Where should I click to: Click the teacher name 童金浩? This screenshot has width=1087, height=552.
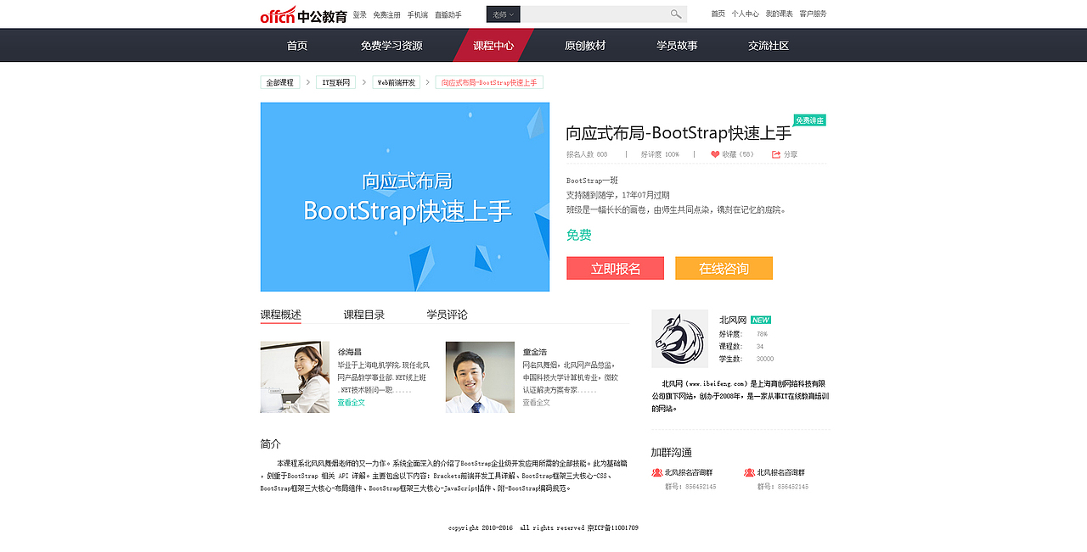(535, 352)
